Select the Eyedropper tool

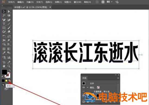4,53
